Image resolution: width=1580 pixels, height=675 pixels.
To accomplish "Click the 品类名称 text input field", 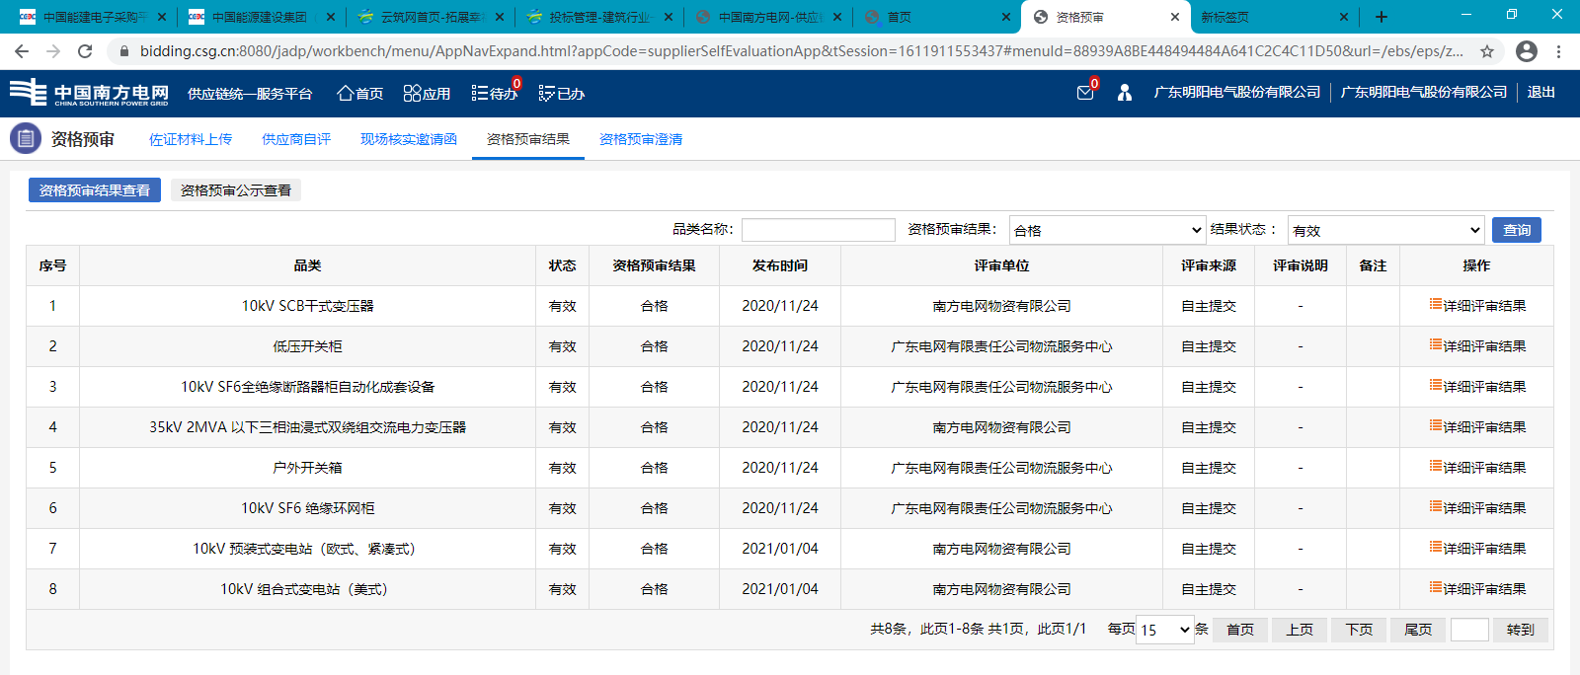I will [x=818, y=230].
